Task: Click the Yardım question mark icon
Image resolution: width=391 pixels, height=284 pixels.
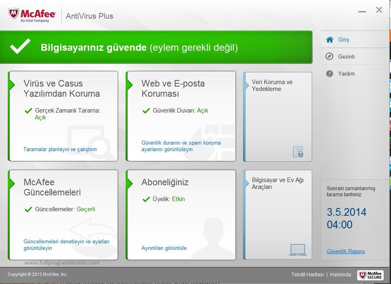Action: tap(329, 74)
